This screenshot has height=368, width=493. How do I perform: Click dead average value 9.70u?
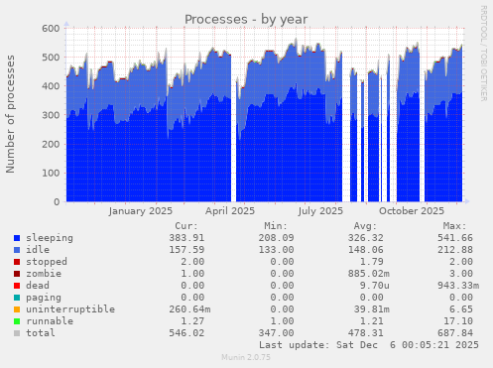tap(374, 286)
